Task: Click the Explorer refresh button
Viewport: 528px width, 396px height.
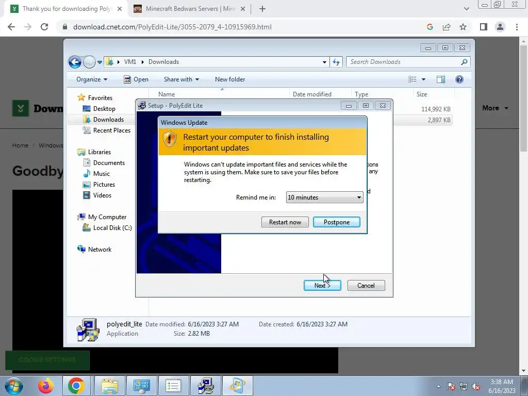Action: coord(336,62)
